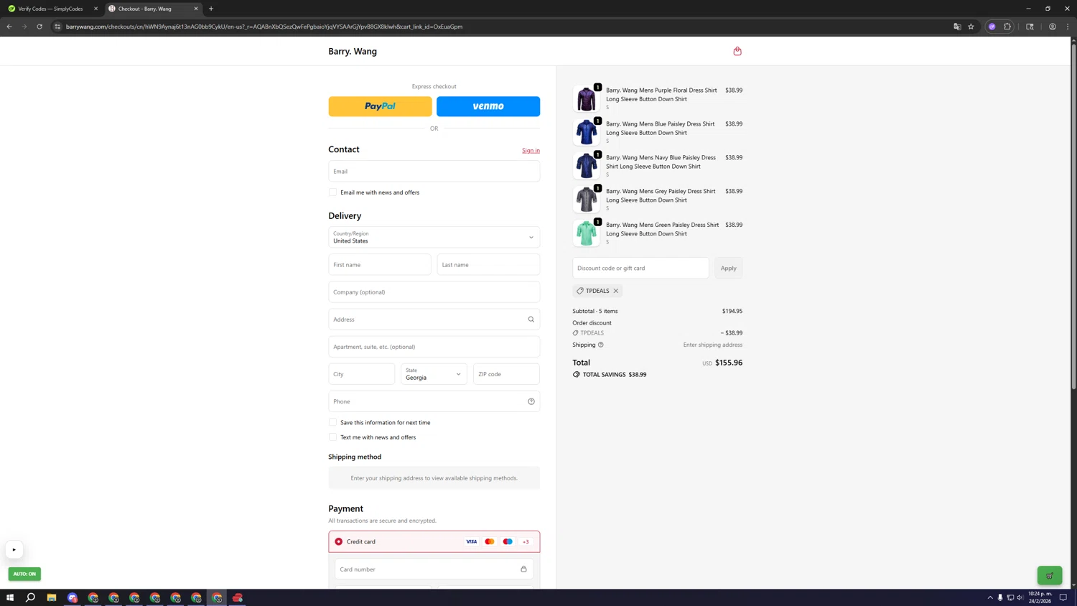
Task: Click the Card number field
Action: click(x=434, y=569)
